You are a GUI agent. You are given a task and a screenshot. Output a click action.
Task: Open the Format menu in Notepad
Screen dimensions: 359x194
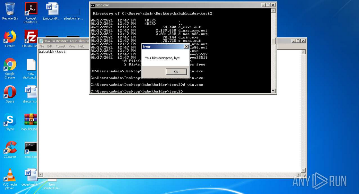point(60,46)
